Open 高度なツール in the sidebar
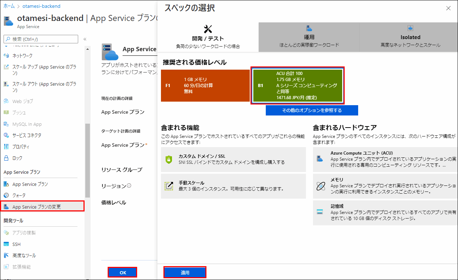This screenshot has height=280, width=458. coord(24,255)
